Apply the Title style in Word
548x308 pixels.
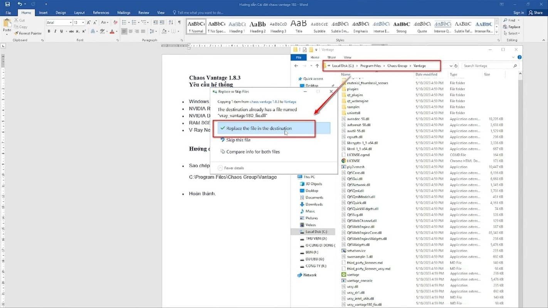click(x=299, y=26)
